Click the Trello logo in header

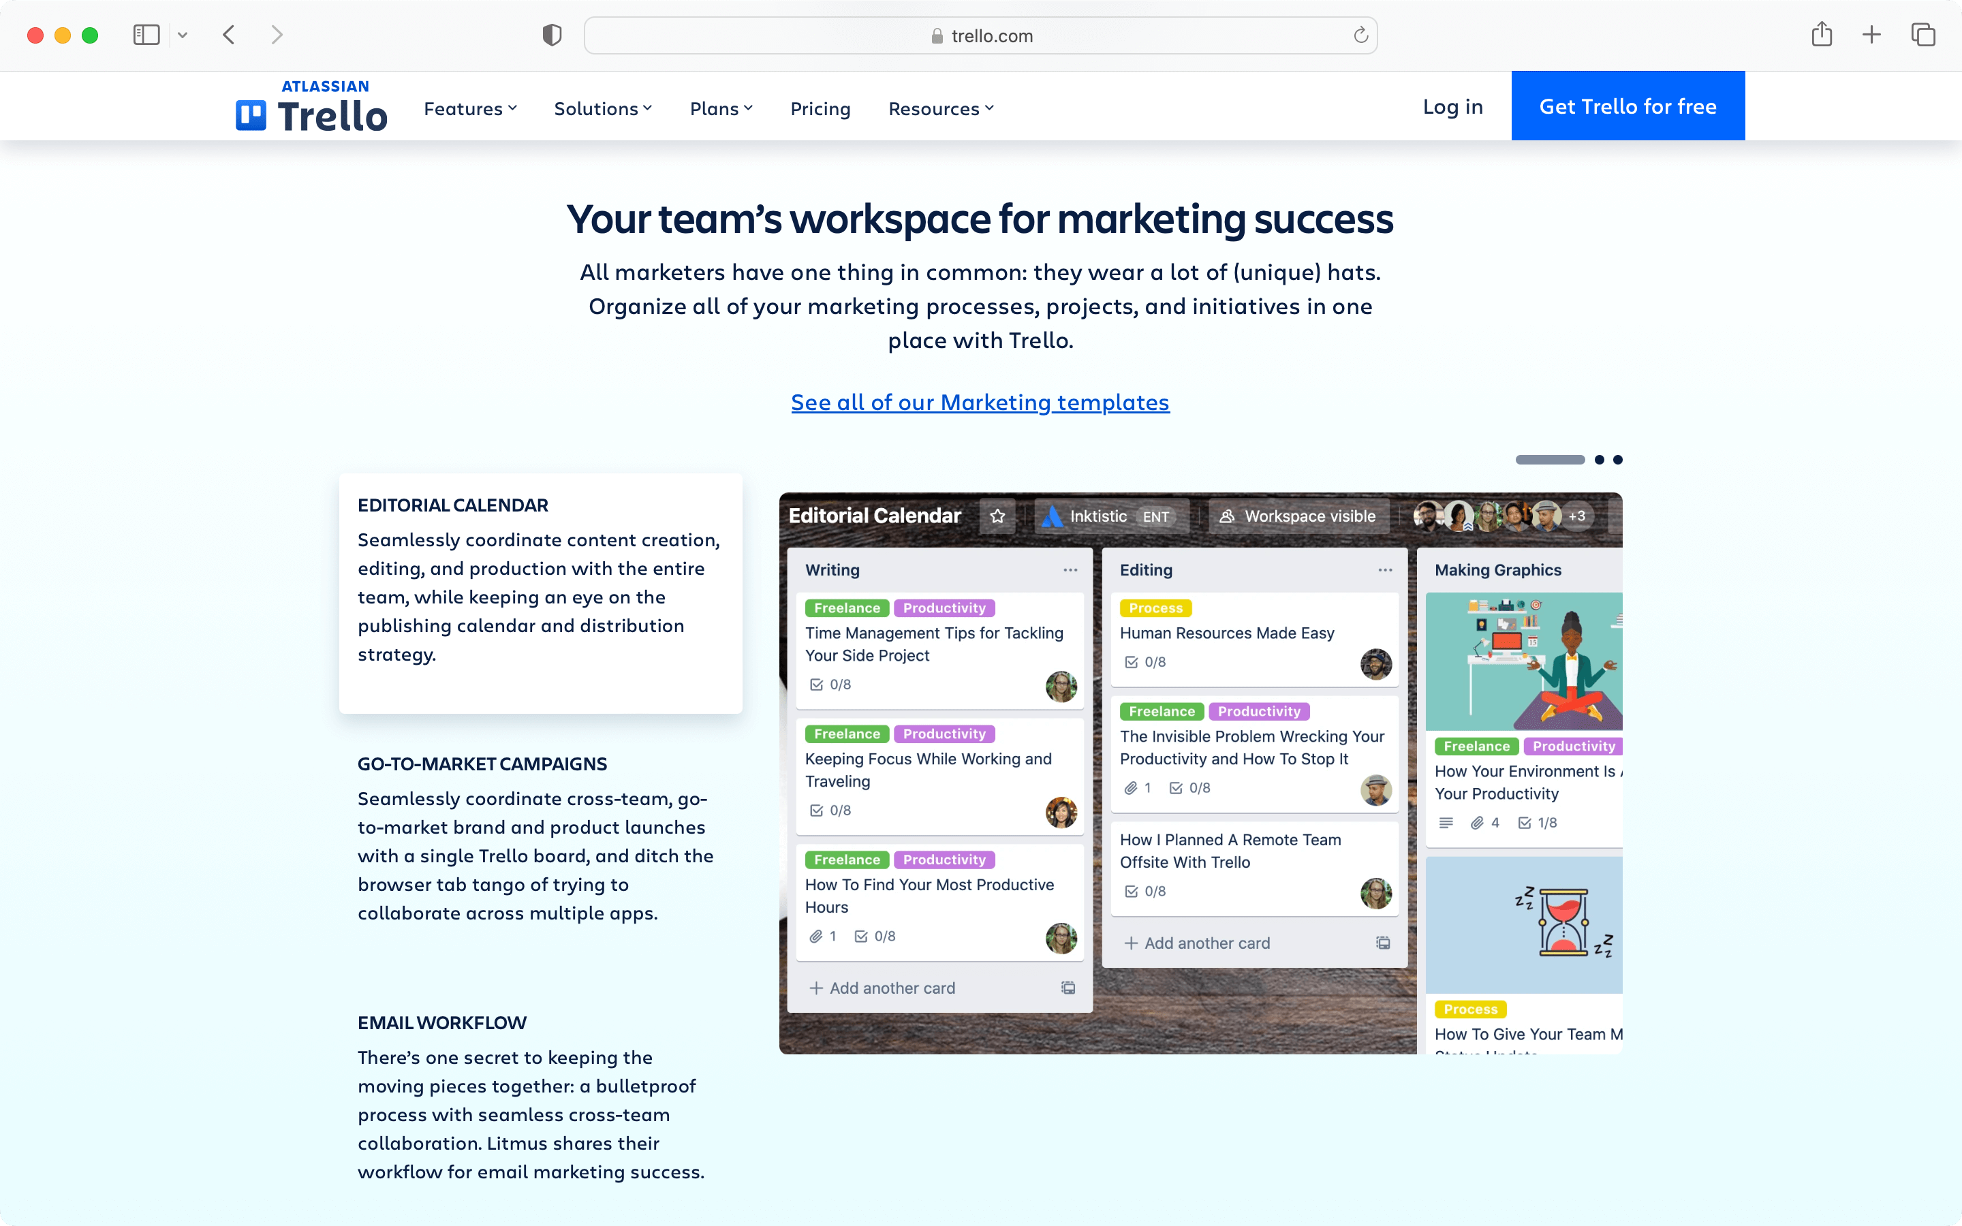coord(311,107)
